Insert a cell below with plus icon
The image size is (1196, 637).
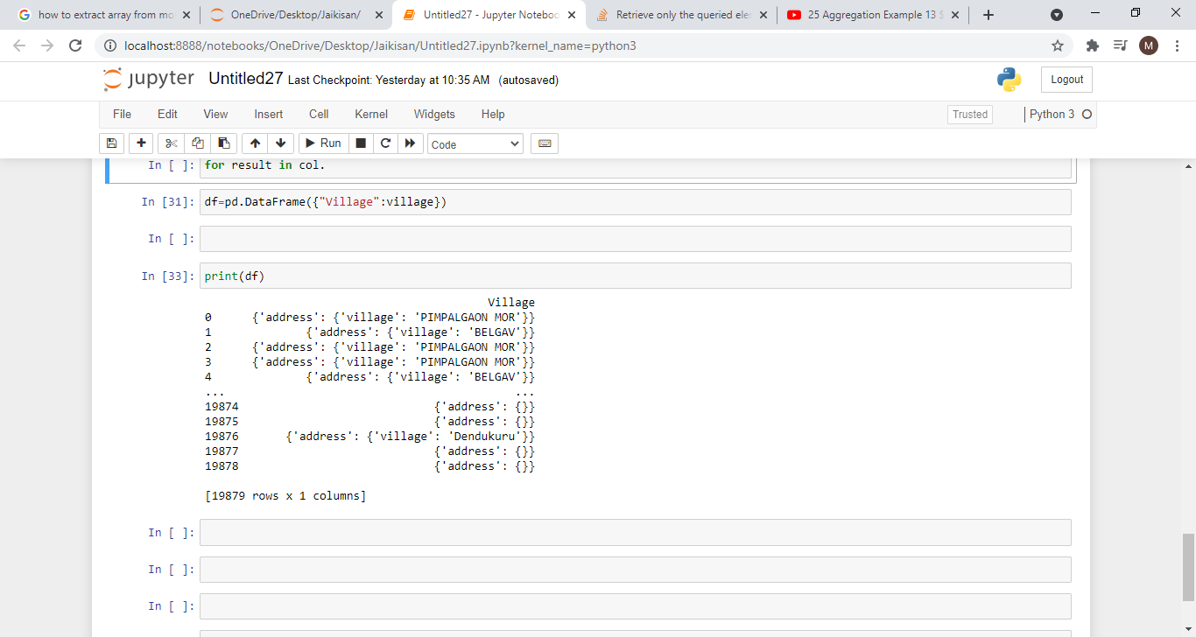tap(141, 143)
